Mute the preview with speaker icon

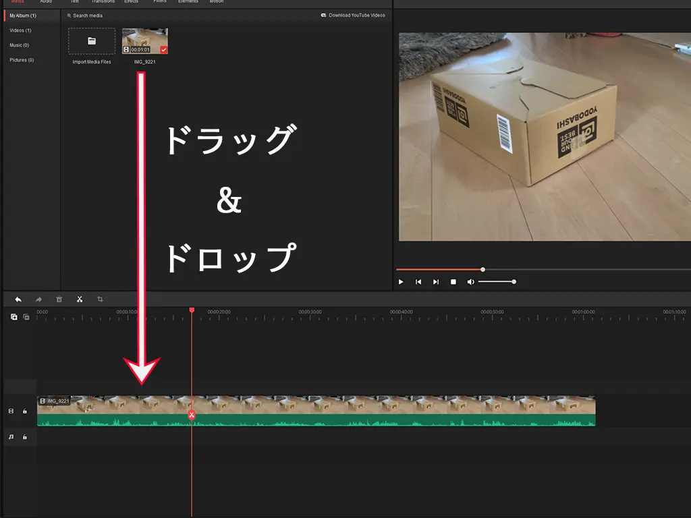[x=470, y=282]
